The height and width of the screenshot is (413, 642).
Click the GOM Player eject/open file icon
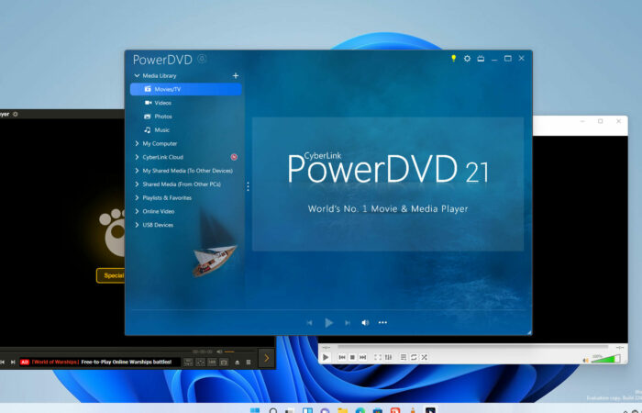(x=237, y=363)
